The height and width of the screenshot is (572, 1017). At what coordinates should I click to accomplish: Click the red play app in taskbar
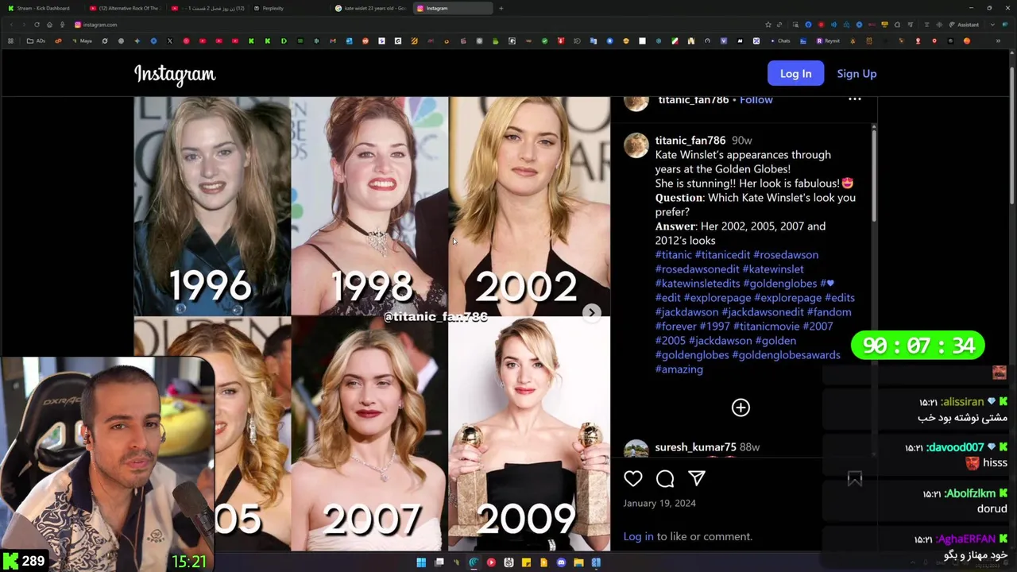point(491,562)
